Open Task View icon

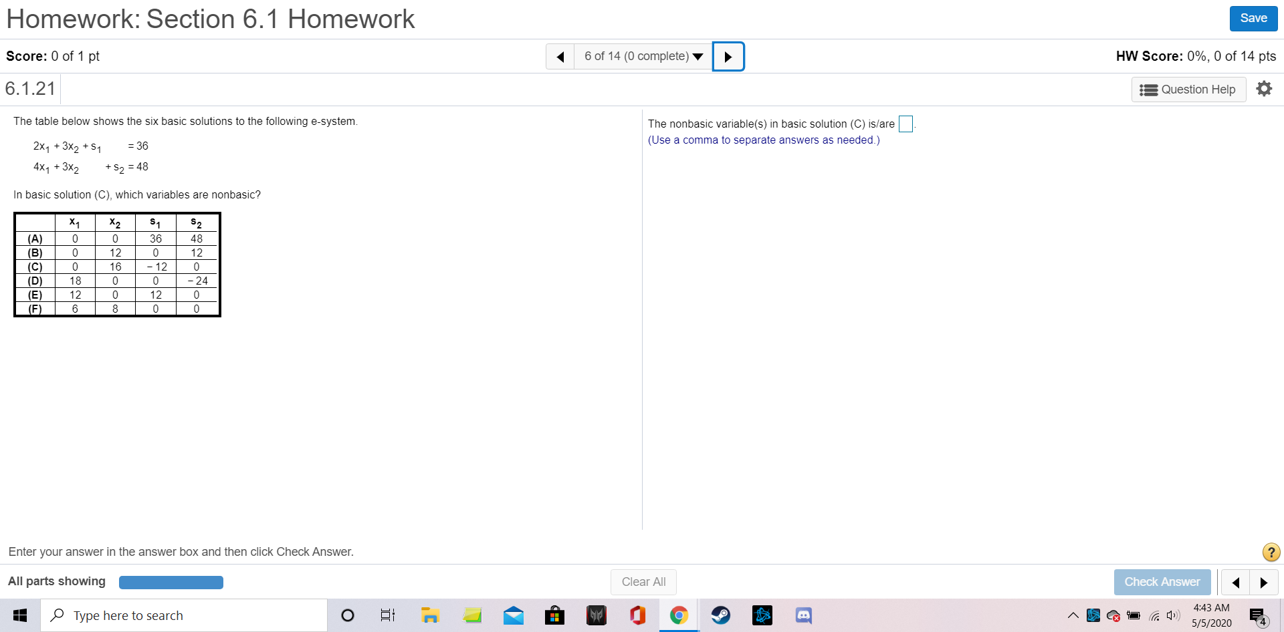click(388, 615)
